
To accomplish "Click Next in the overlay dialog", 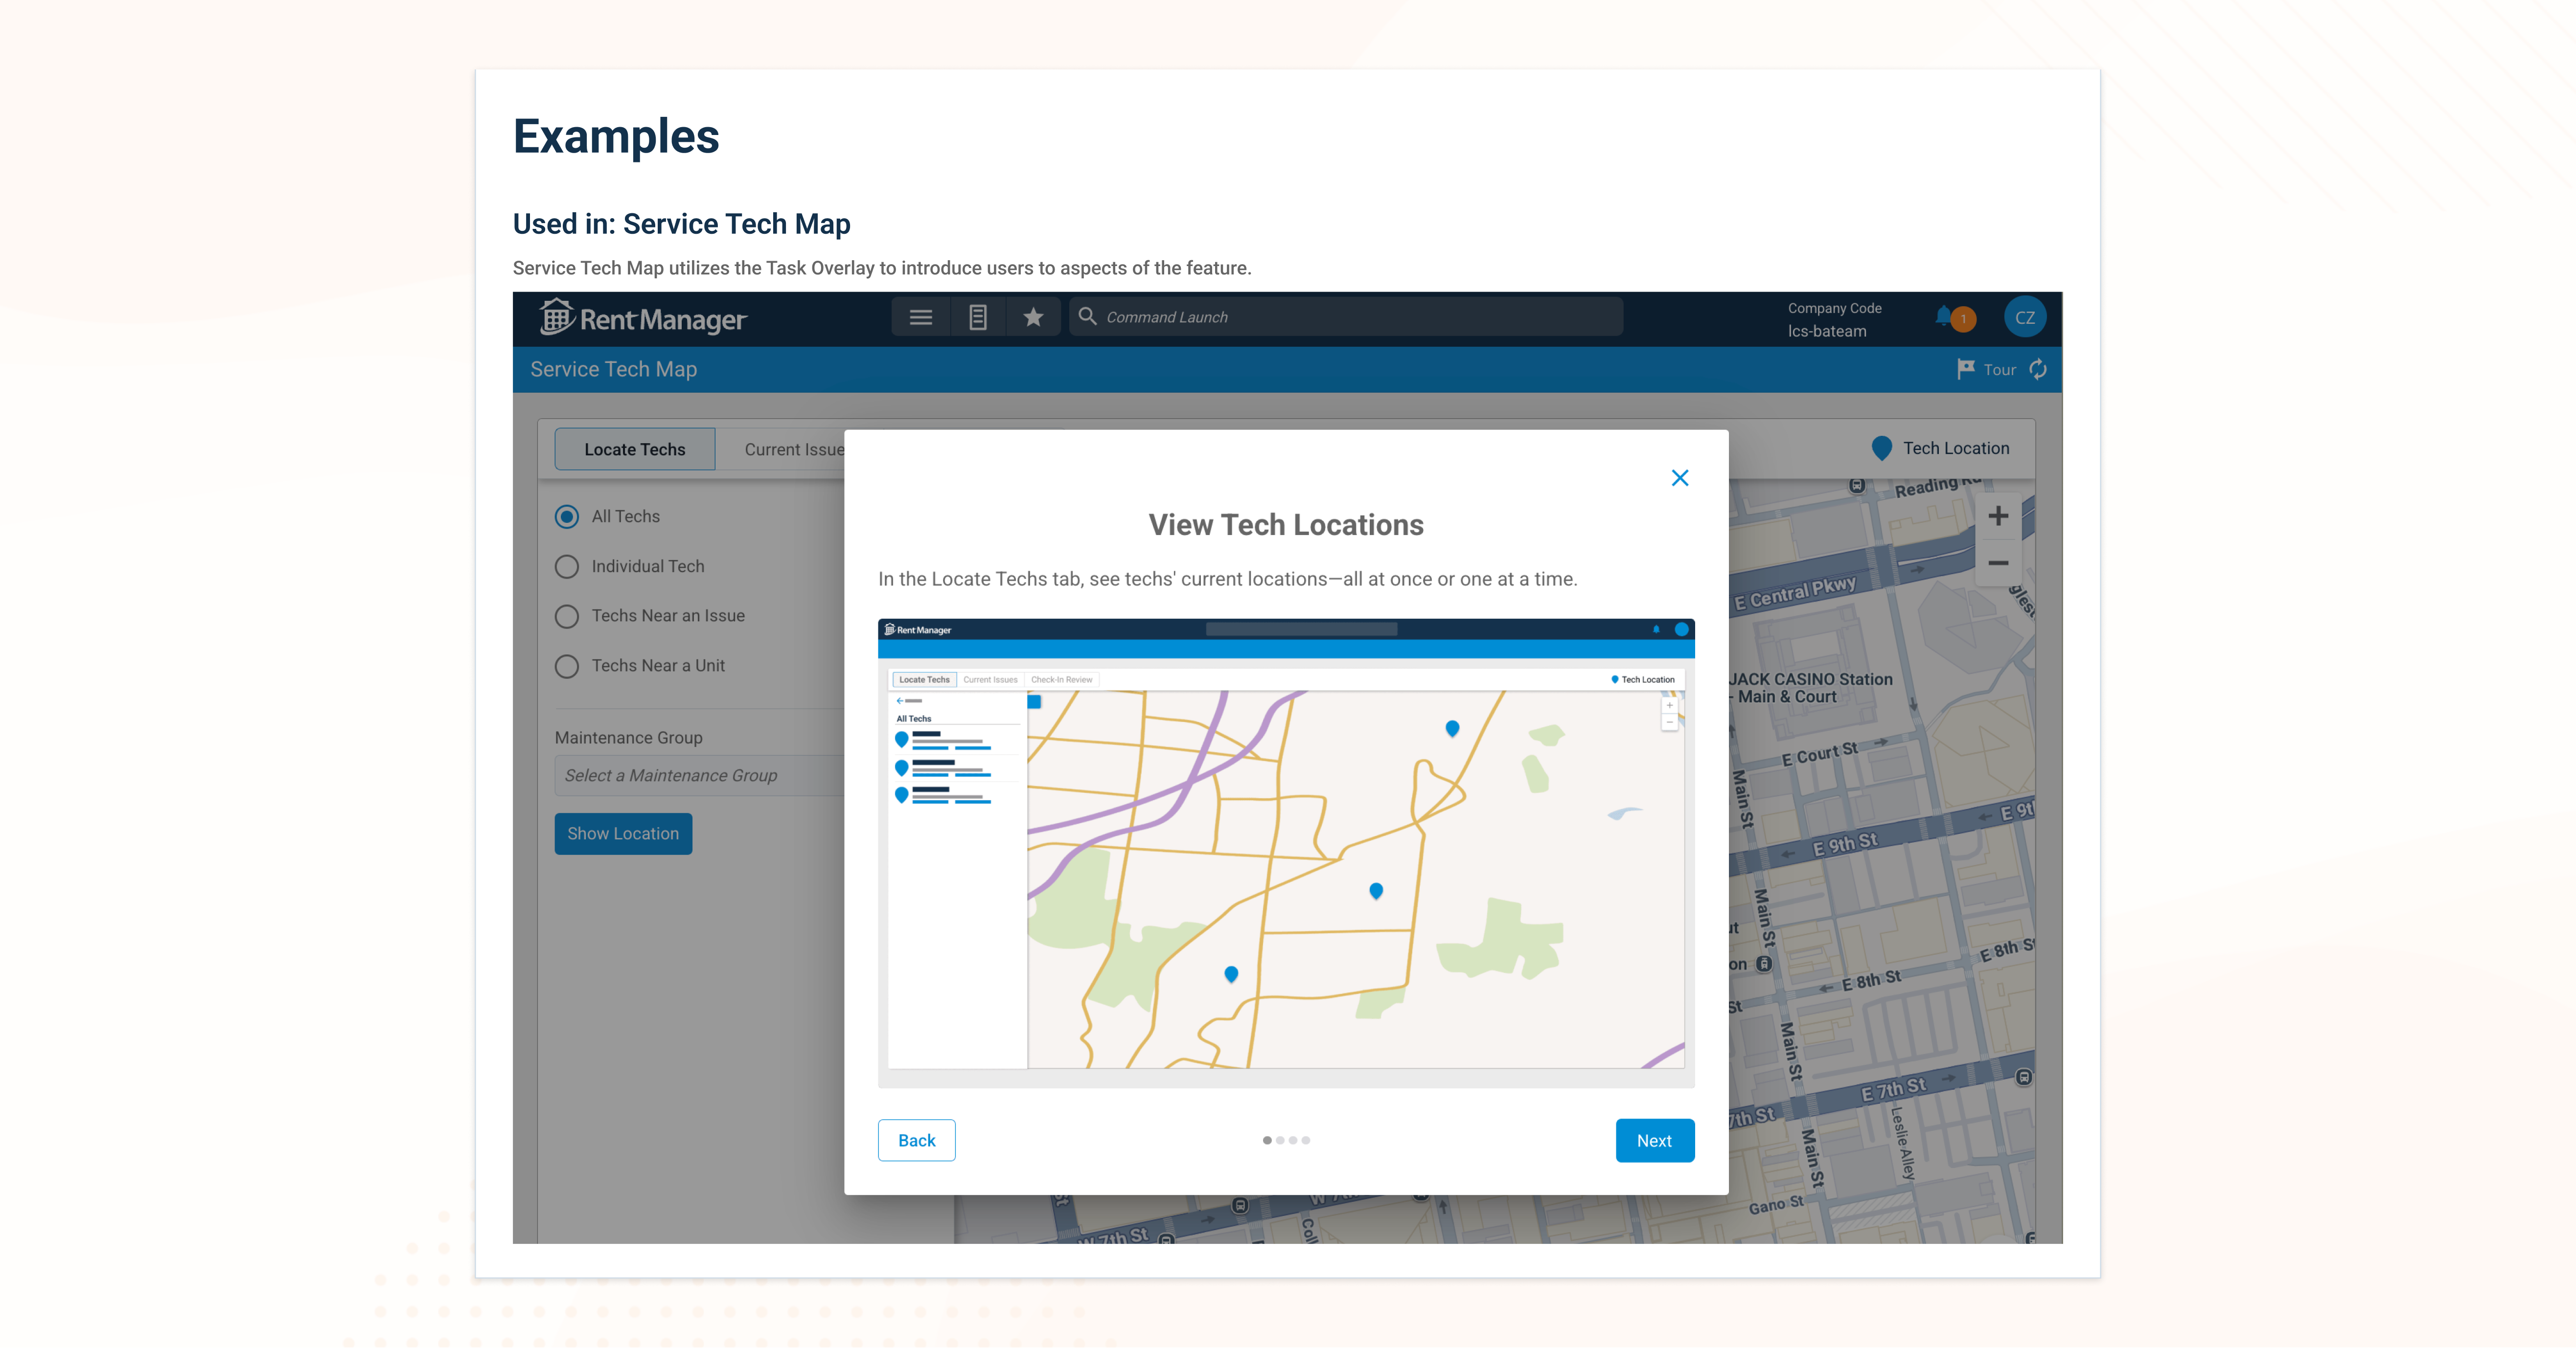I will click(1654, 1140).
